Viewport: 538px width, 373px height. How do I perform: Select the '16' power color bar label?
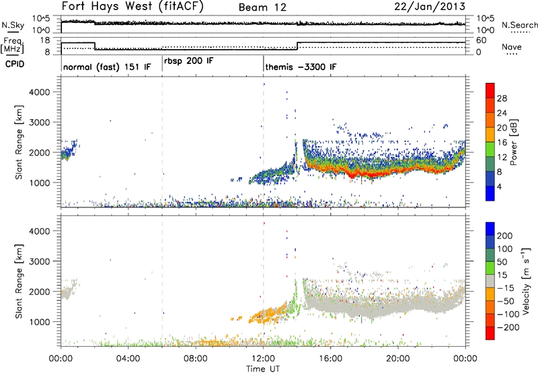pos(502,143)
